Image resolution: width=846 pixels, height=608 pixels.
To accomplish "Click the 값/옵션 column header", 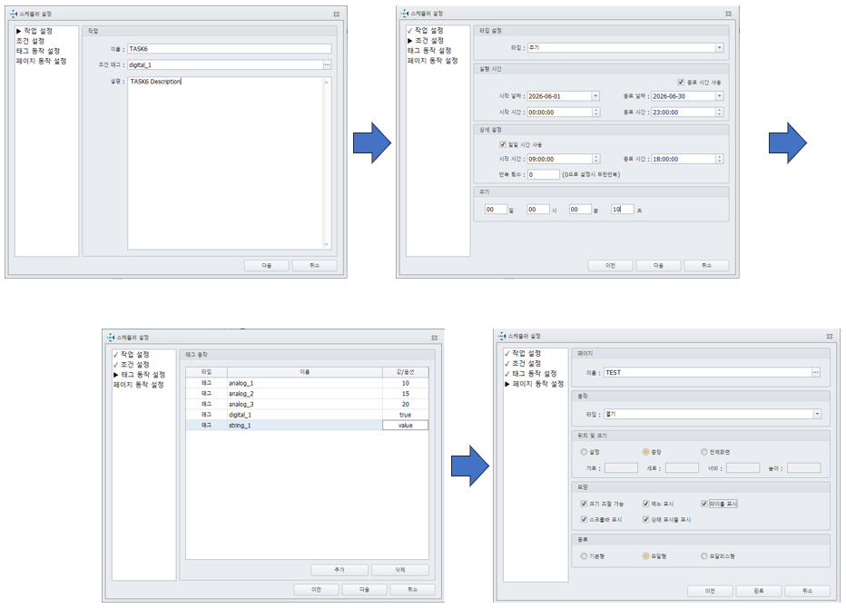I will point(405,372).
